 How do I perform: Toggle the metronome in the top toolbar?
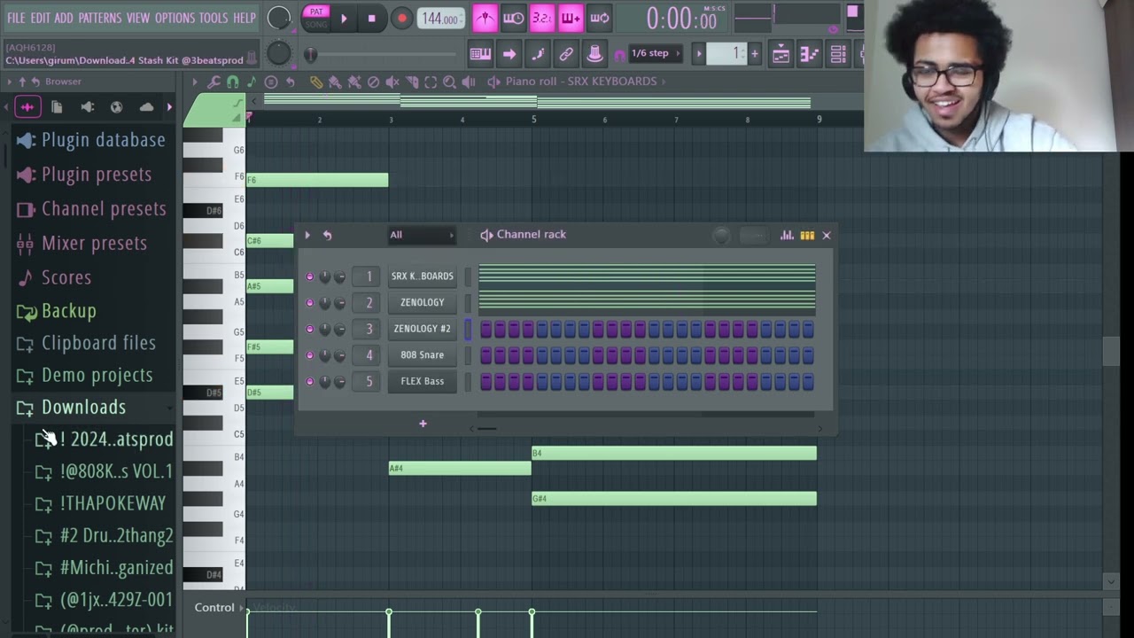pos(485,18)
